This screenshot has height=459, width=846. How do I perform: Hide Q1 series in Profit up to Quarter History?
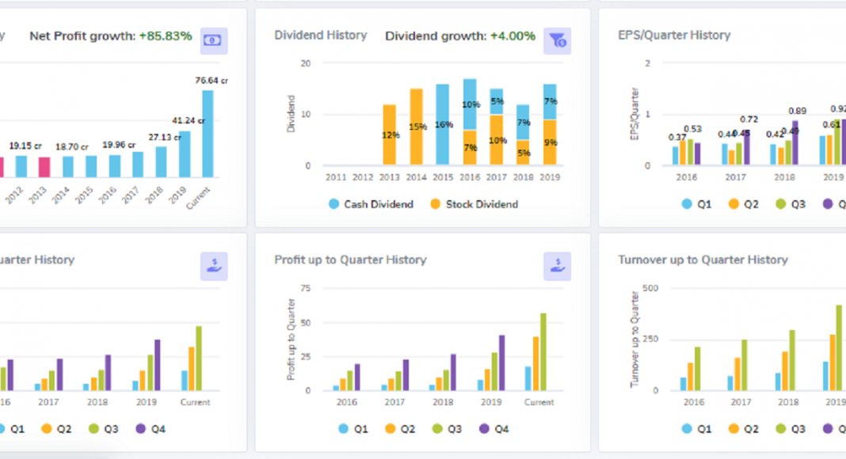pos(353,429)
